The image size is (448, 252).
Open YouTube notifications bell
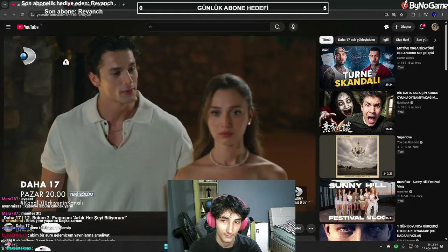click(x=422, y=27)
